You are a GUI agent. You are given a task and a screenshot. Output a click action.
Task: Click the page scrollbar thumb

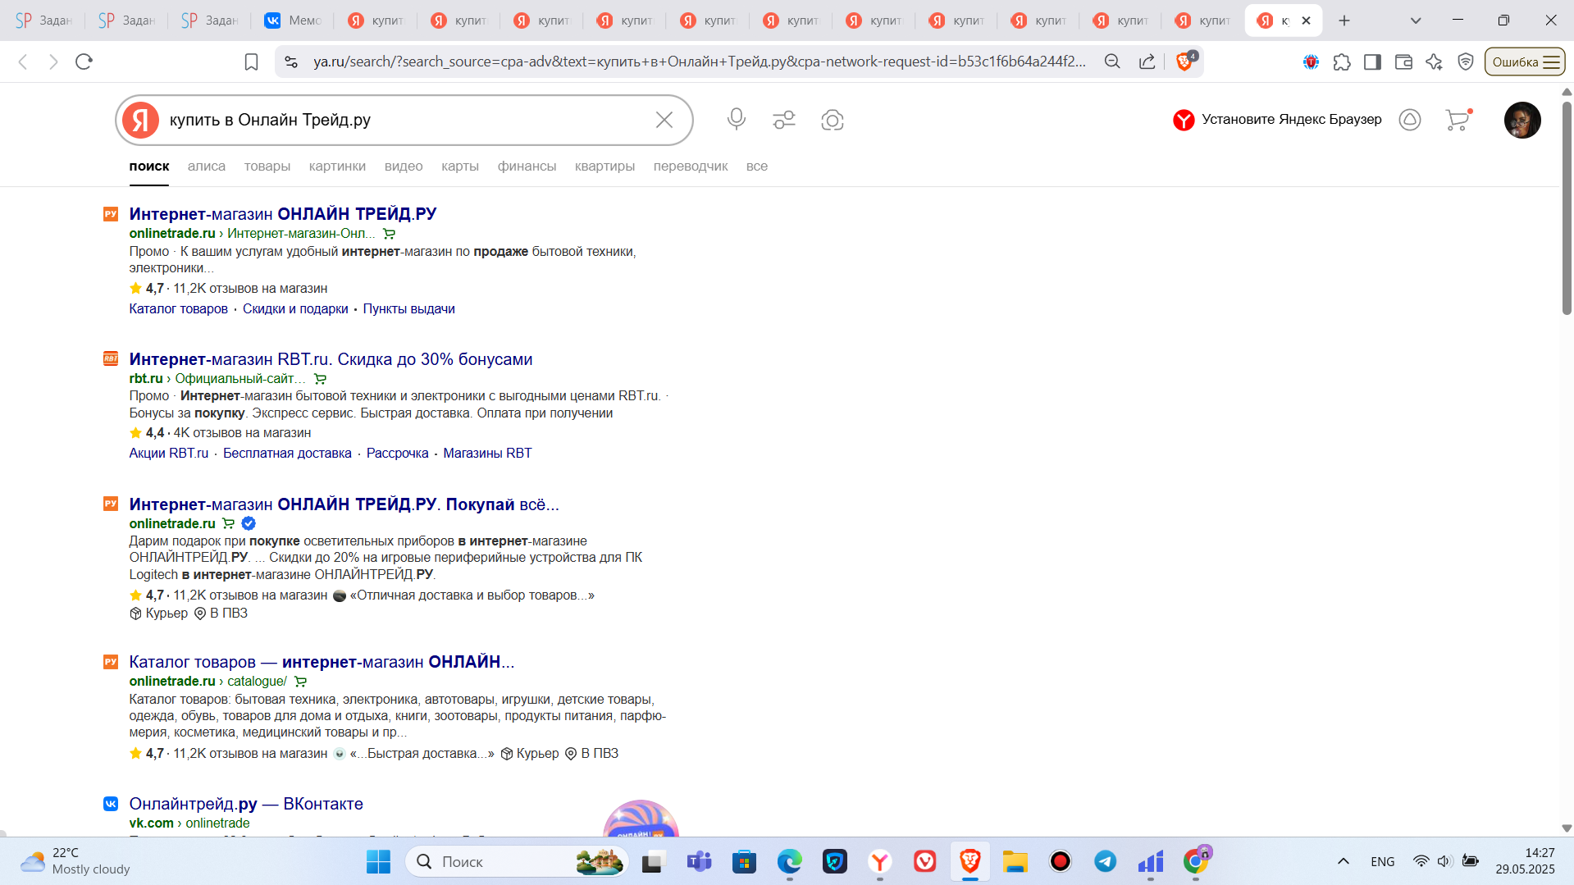click(x=1567, y=208)
